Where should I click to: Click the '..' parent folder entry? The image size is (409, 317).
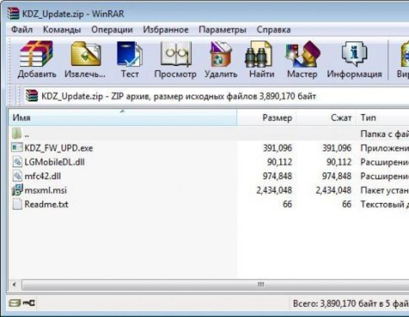[27, 134]
